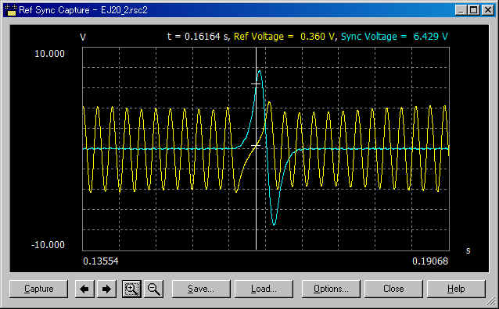Open the window system menu icon
Viewport: 499px width, 309px height.
click(10, 10)
